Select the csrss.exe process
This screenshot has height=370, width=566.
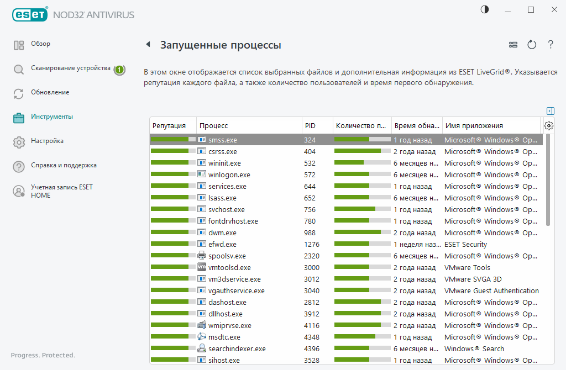[346, 151]
